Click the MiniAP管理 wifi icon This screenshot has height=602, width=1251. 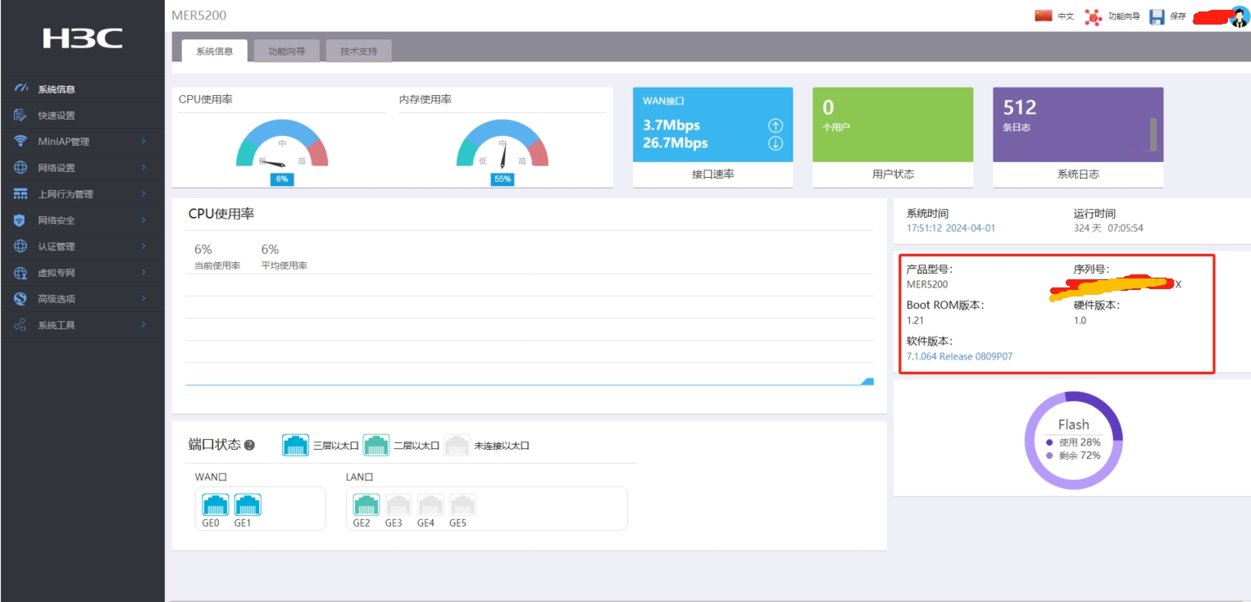click(x=21, y=142)
